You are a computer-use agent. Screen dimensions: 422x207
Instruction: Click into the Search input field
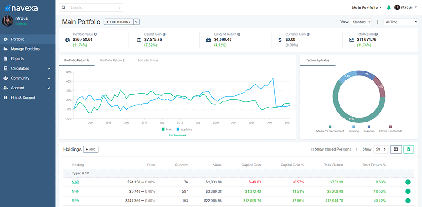point(93,8)
